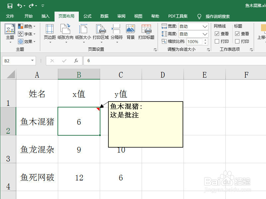This screenshot has width=266, height=199.
Task: Click cell containing 姓名
Action: click(37, 94)
